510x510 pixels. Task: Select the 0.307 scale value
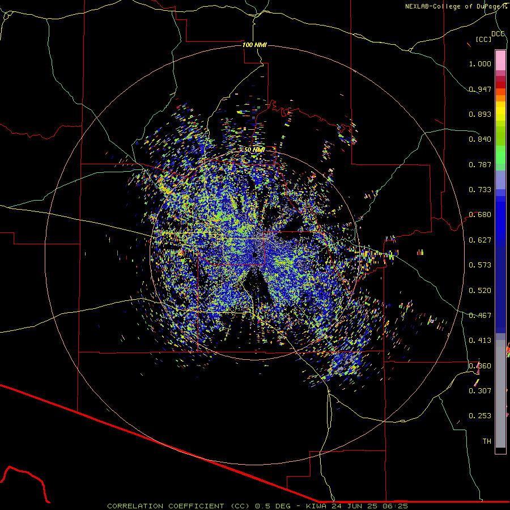click(x=480, y=390)
